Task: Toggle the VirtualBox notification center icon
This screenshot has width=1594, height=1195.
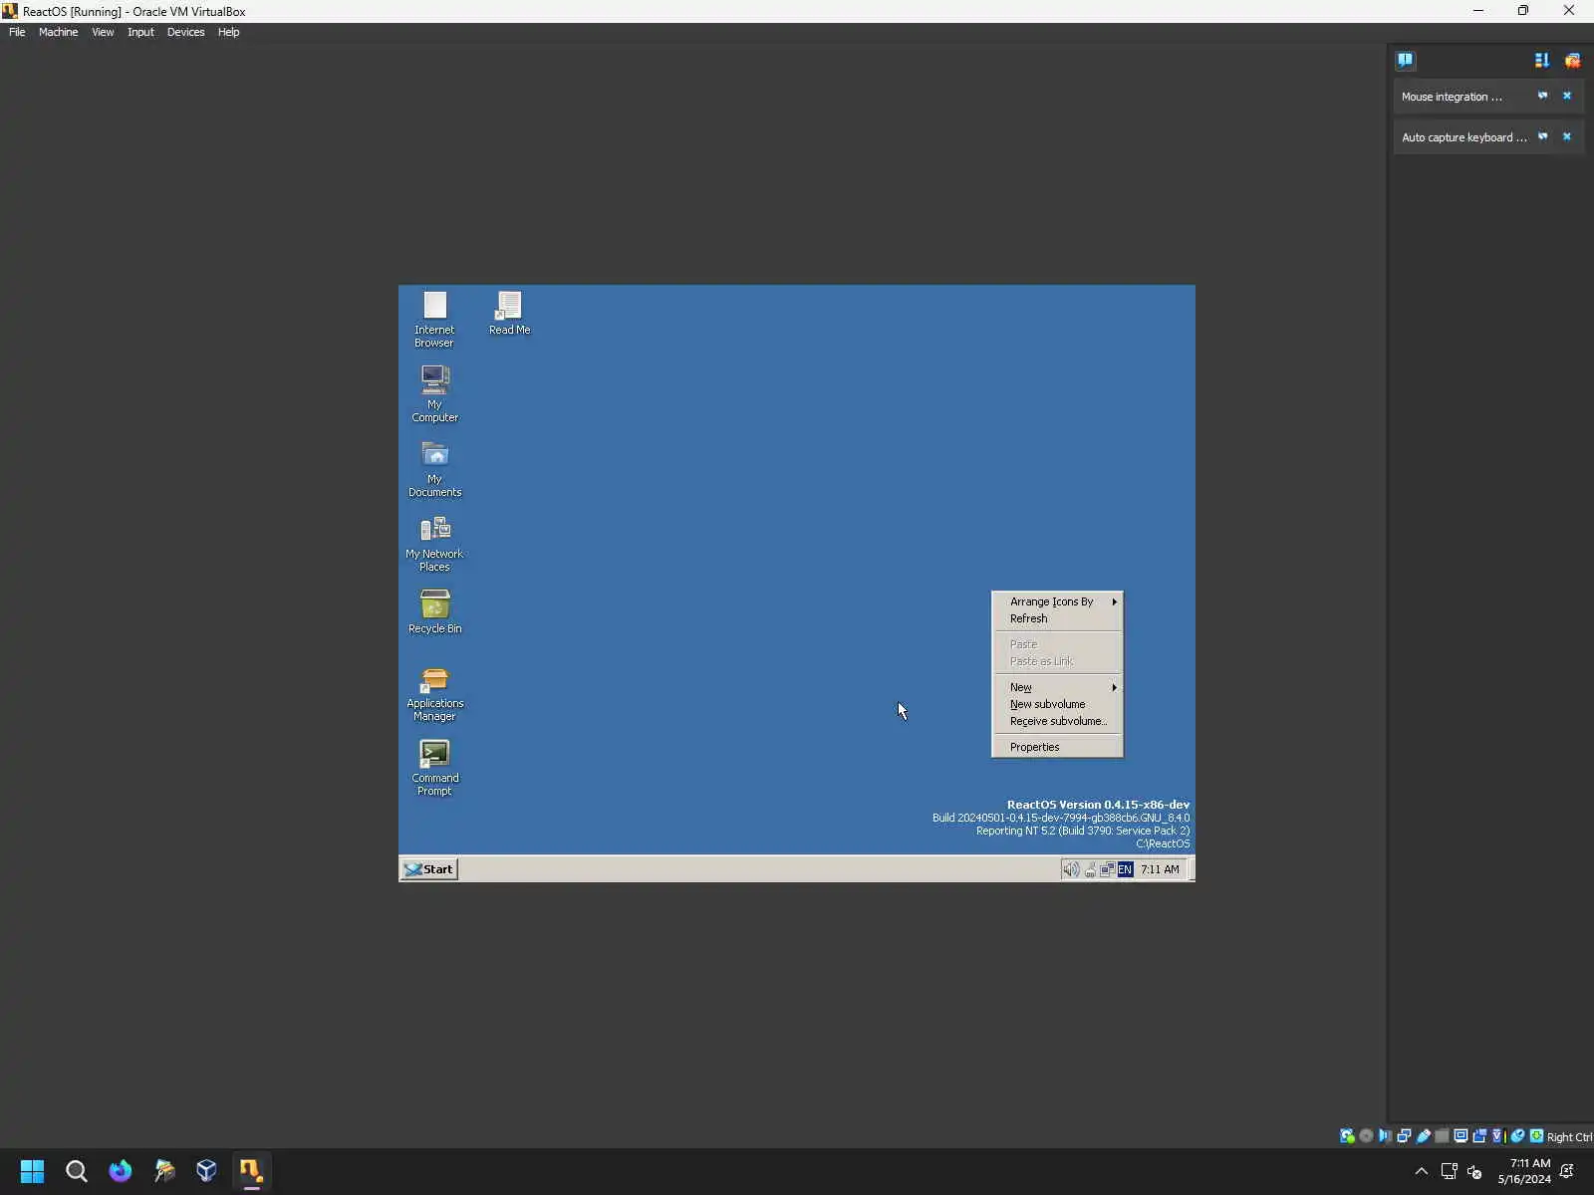Action: tap(1405, 60)
